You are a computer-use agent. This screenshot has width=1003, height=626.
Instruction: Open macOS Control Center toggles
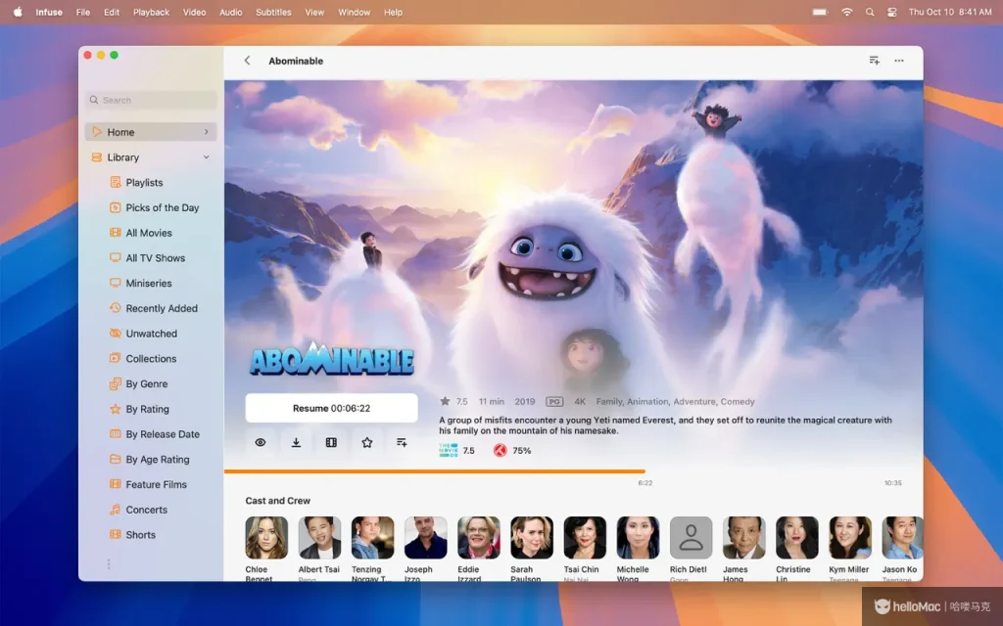(890, 13)
